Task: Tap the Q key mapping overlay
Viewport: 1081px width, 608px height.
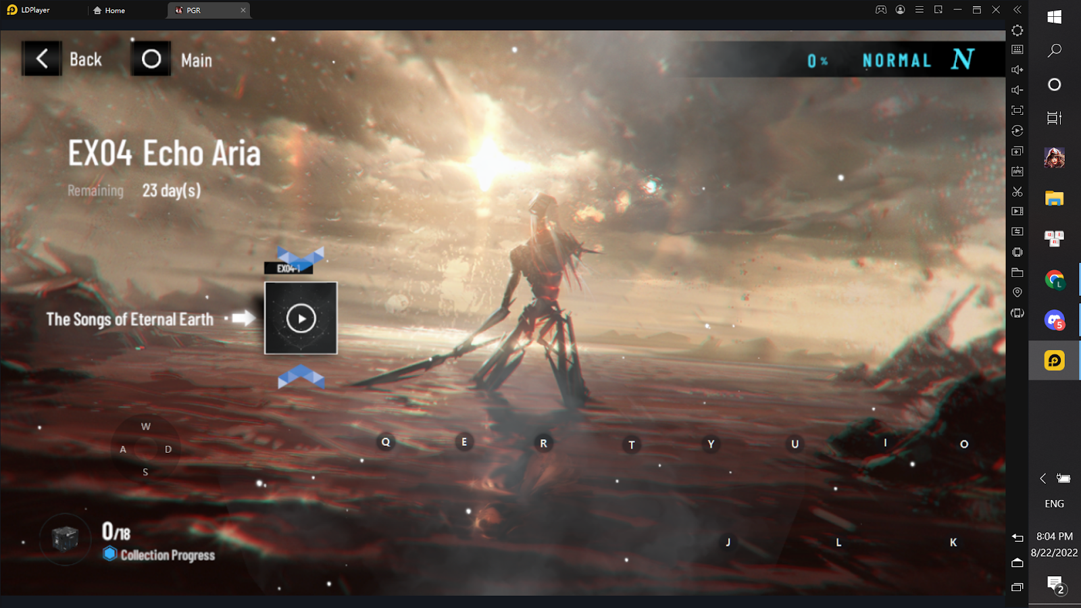Action: pyautogui.click(x=386, y=442)
